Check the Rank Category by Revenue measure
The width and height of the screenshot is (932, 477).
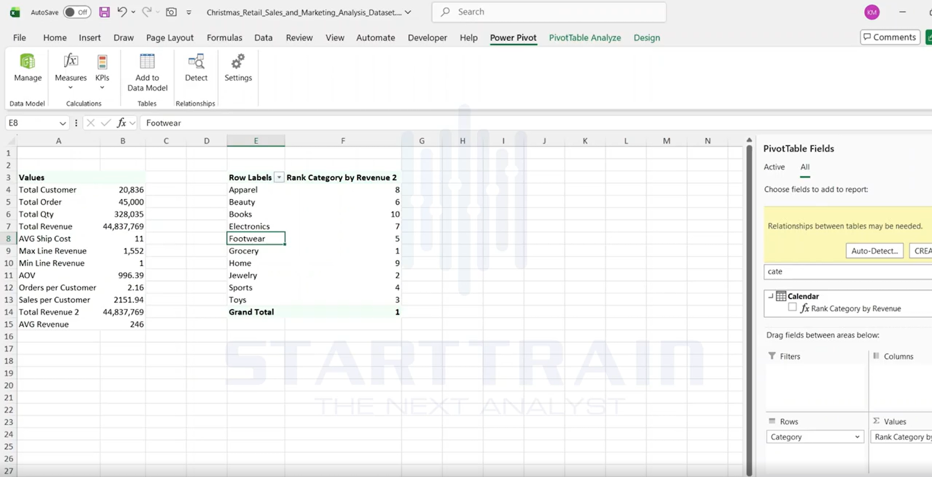(792, 307)
